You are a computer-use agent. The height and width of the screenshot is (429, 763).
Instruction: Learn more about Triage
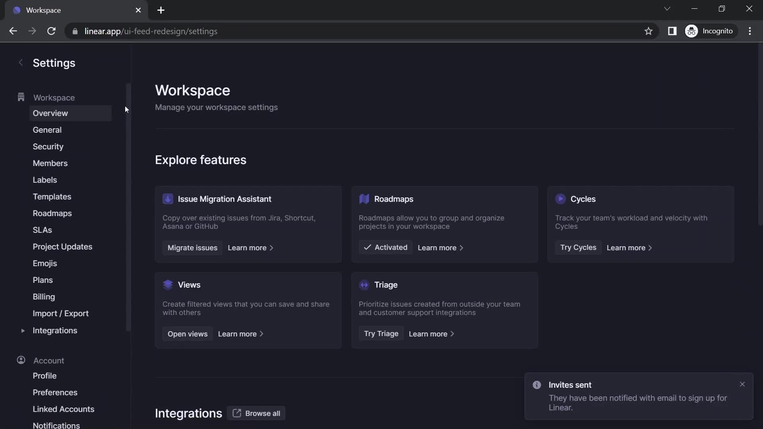point(431,334)
